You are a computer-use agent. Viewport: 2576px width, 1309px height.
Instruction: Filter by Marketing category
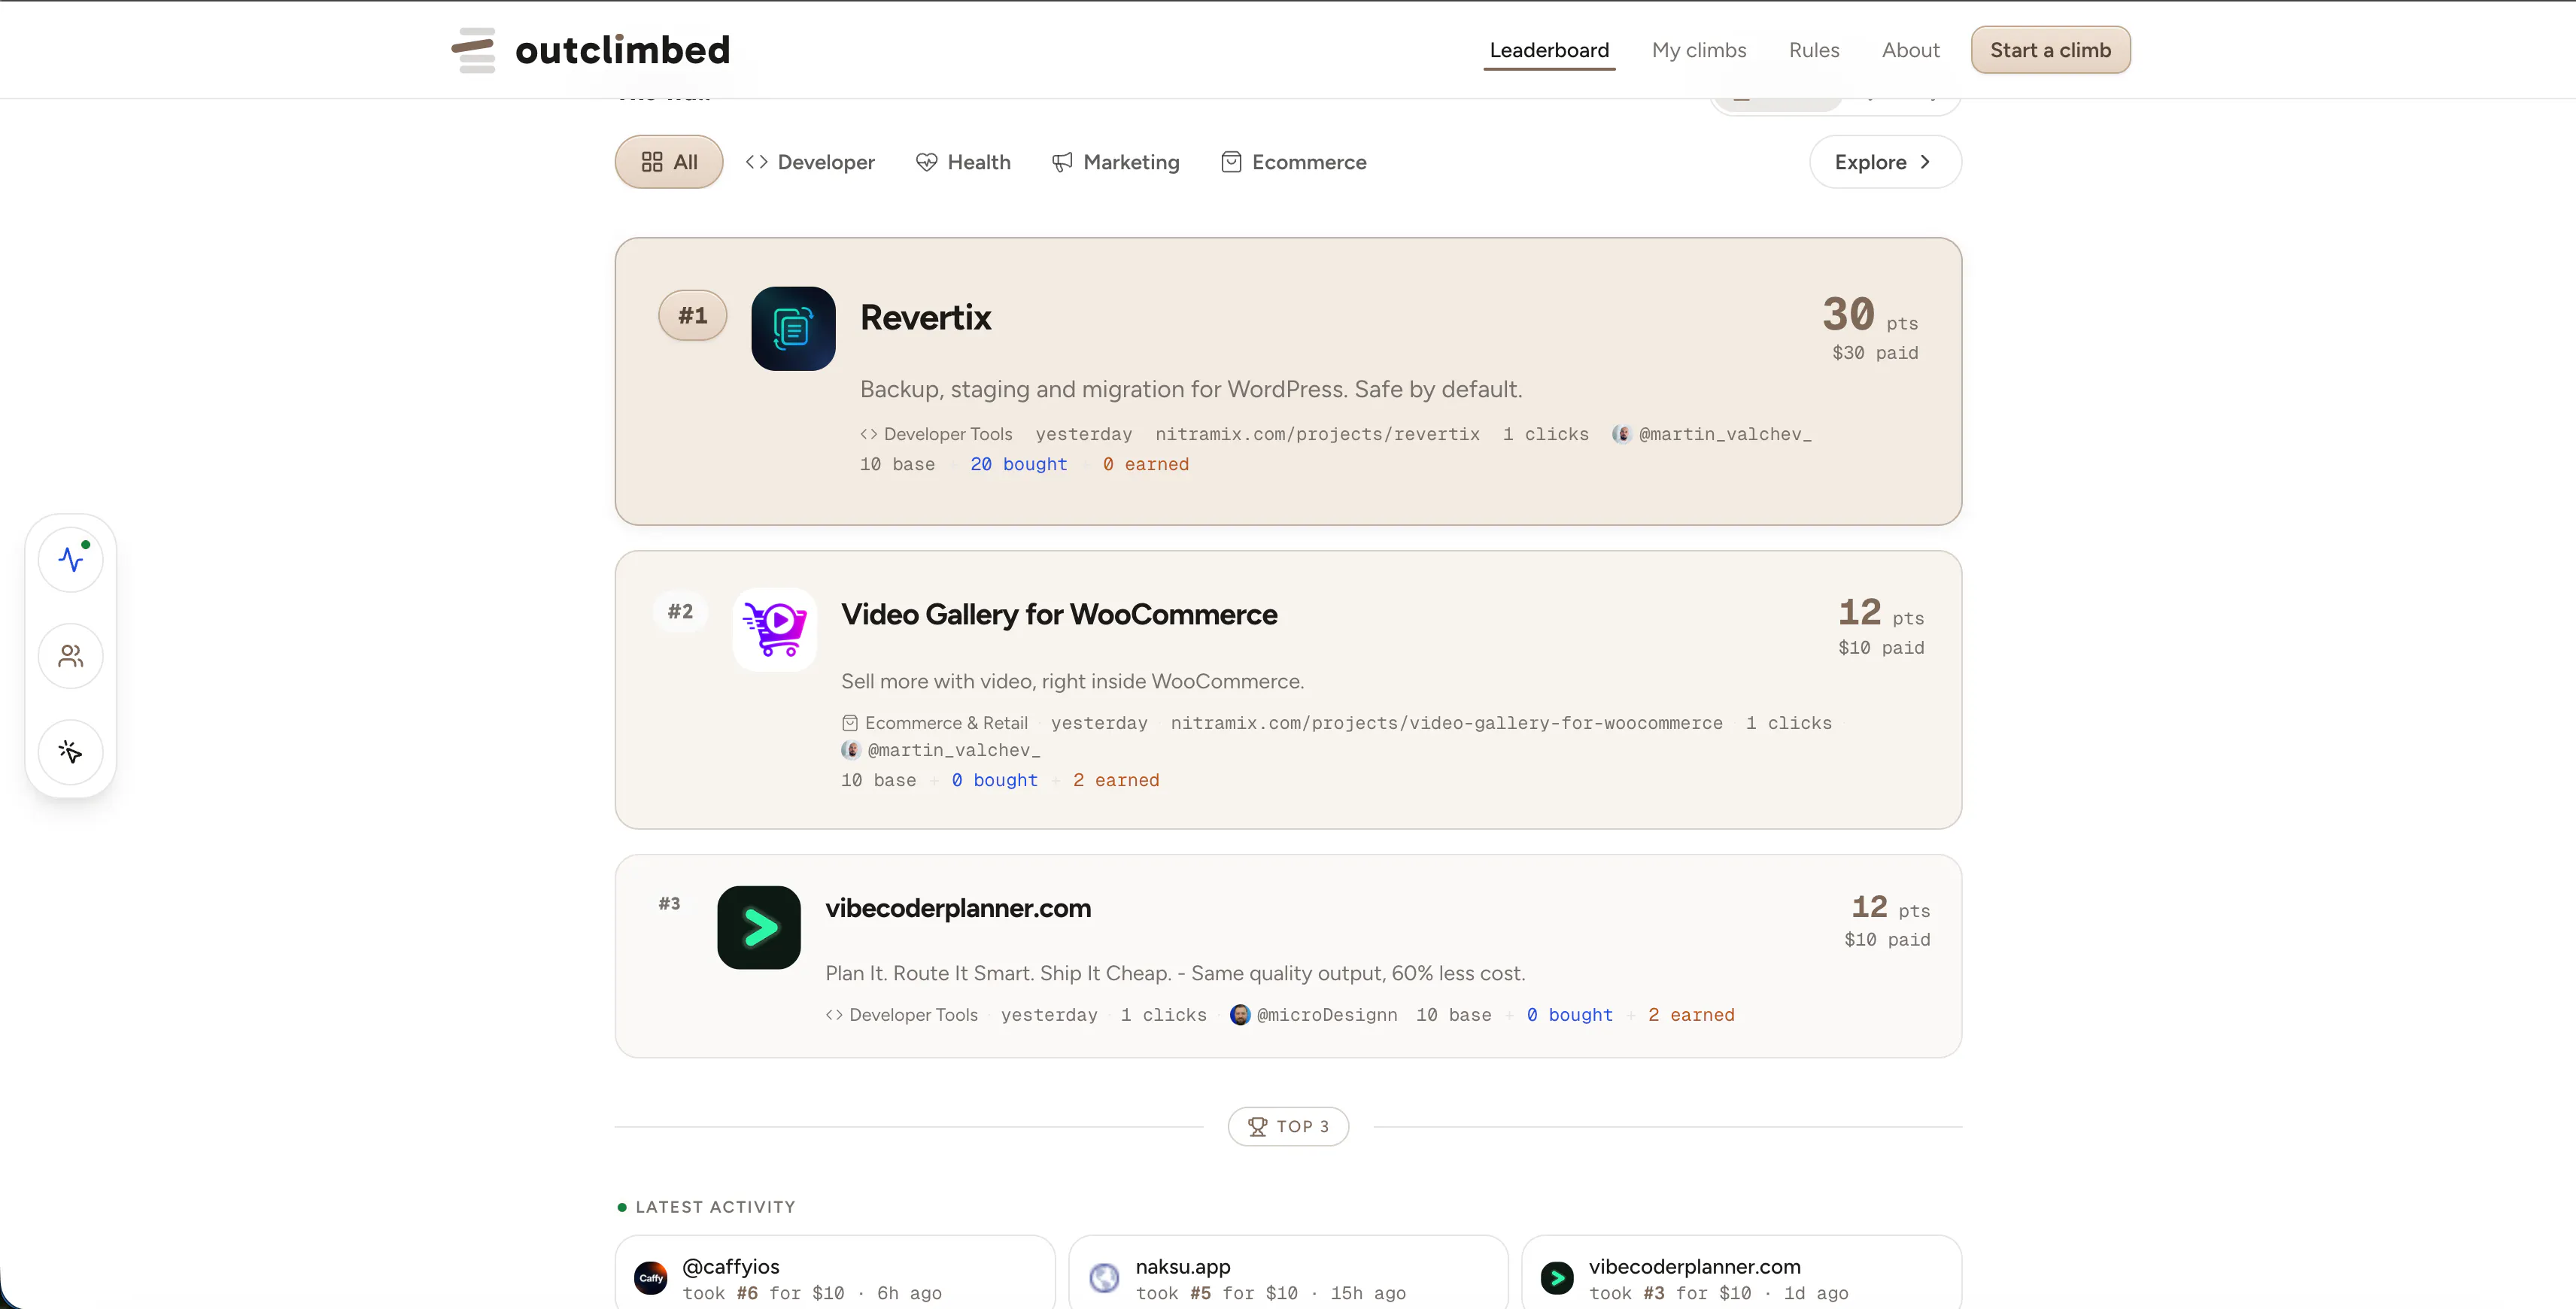pos(1116,162)
